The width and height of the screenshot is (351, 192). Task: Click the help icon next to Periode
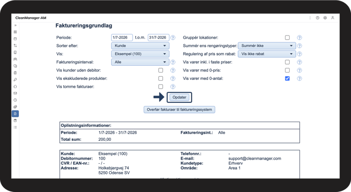tap(173, 38)
